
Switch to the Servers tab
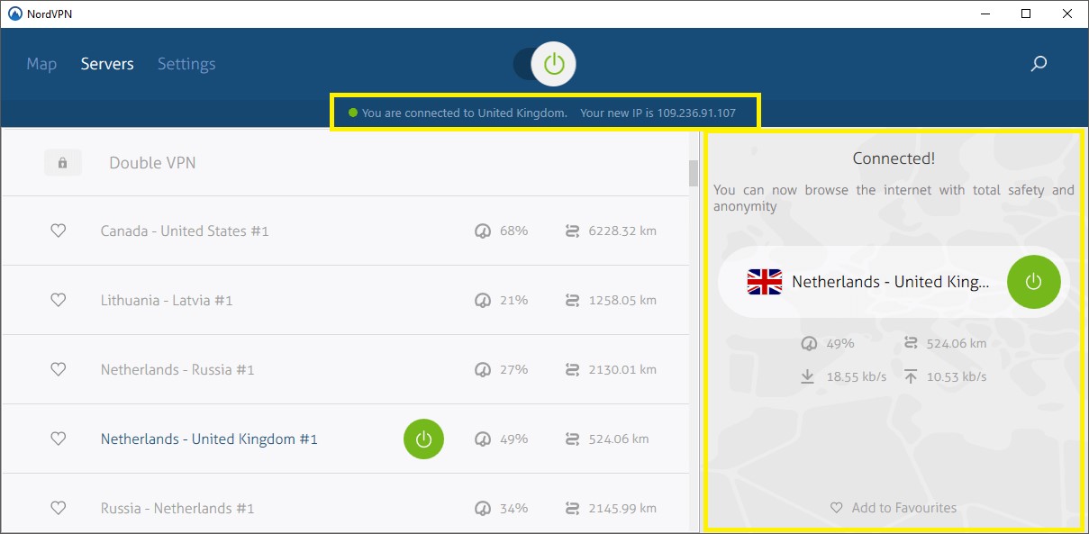pos(107,64)
